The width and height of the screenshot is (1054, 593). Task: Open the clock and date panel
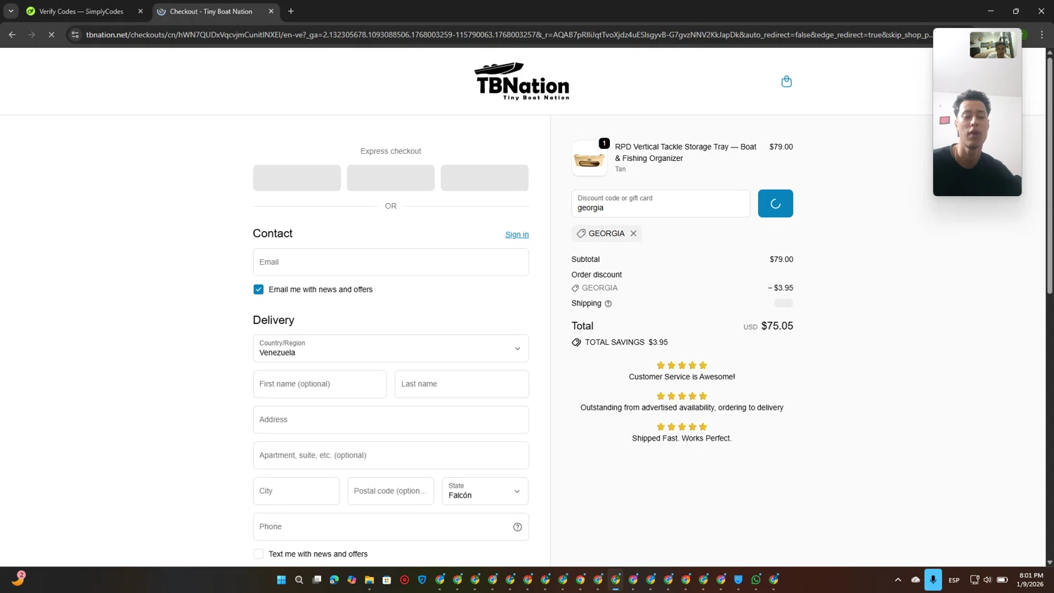[1031, 580]
